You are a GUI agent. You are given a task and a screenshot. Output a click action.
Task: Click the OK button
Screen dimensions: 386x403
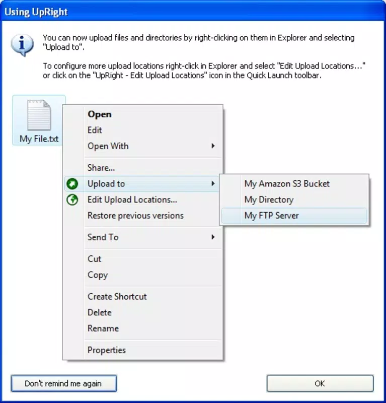(x=320, y=383)
